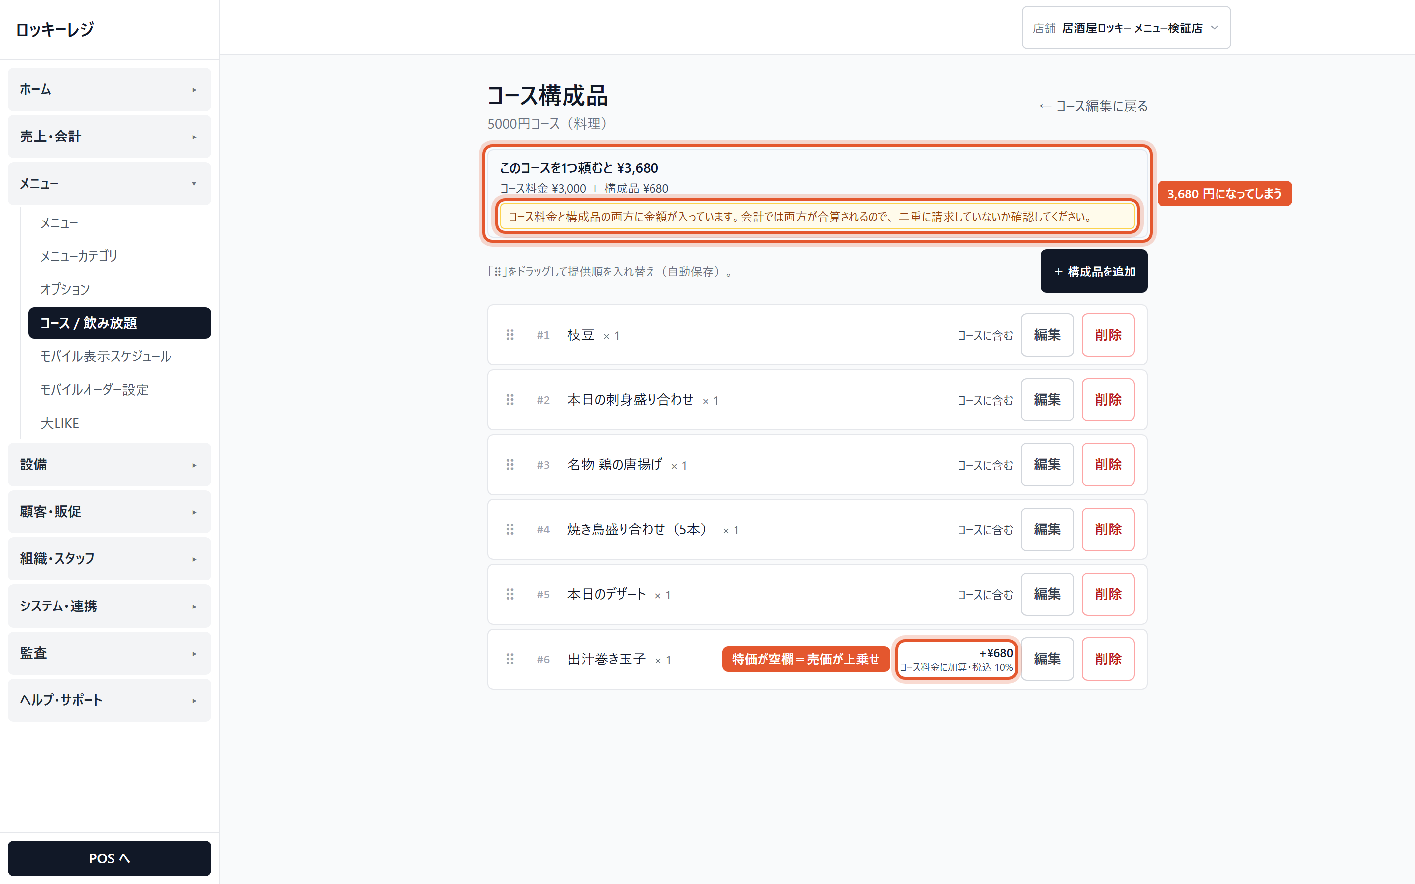
Task: Click コースに含む label on 本日のデザート row
Action: tap(985, 595)
